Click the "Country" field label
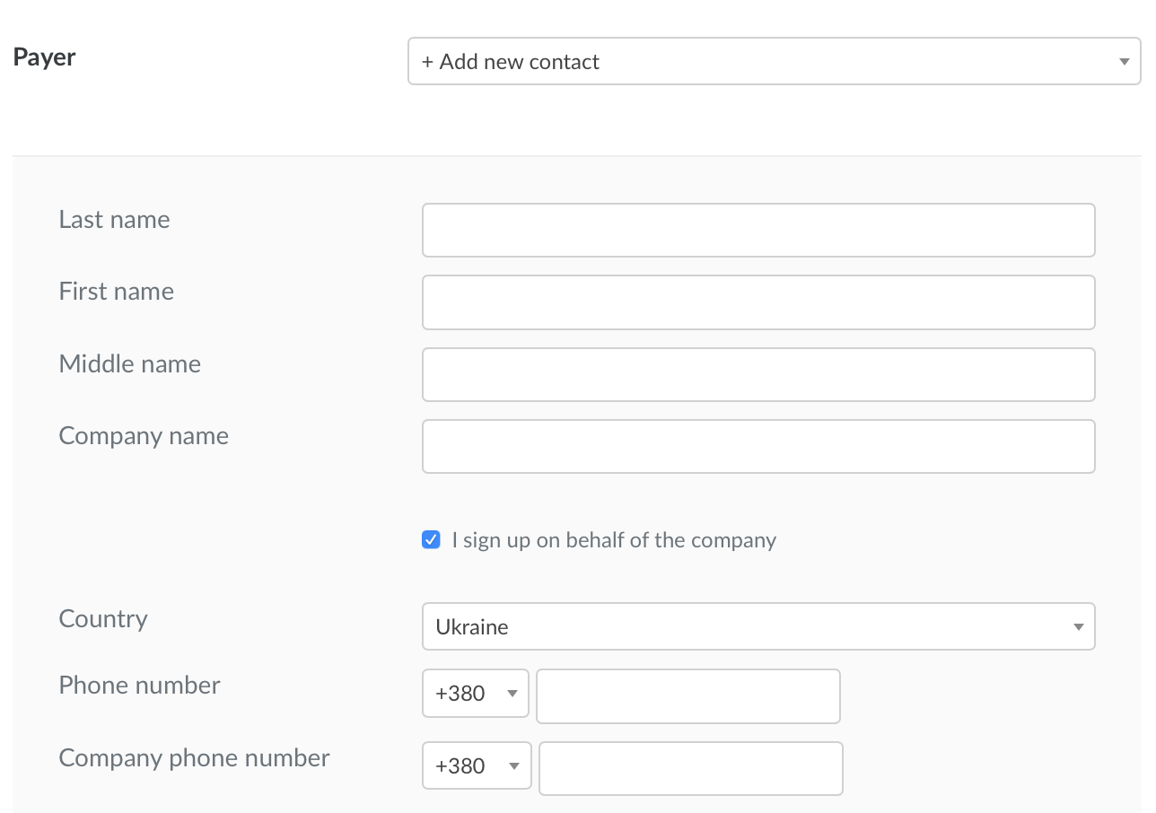This screenshot has width=1156, height=813. click(103, 619)
